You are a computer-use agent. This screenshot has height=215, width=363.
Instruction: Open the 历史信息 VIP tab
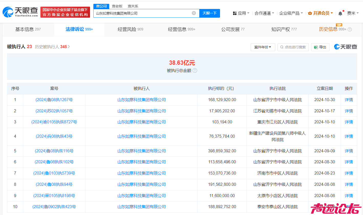(333, 29)
